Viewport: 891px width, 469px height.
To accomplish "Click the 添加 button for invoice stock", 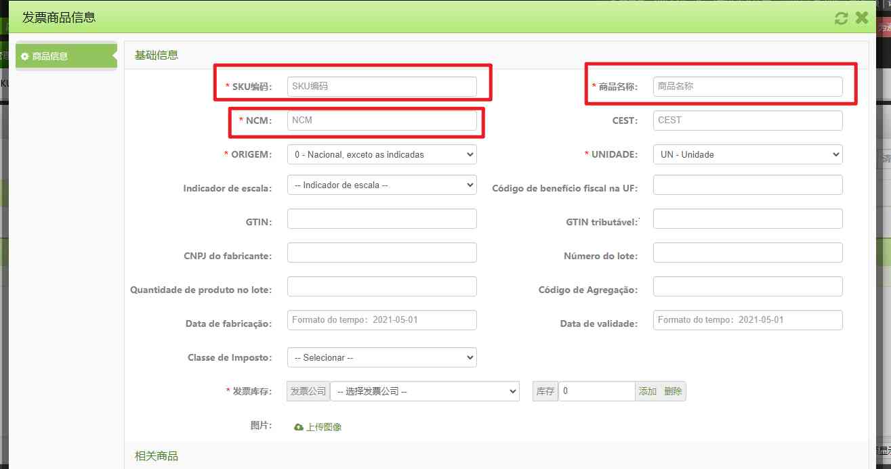I will pyautogui.click(x=647, y=391).
